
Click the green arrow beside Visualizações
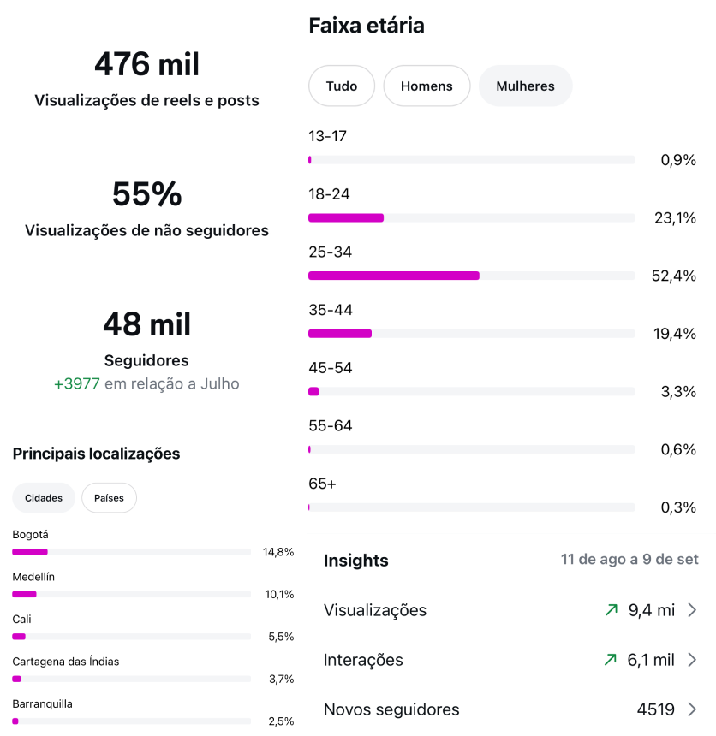click(611, 610)
